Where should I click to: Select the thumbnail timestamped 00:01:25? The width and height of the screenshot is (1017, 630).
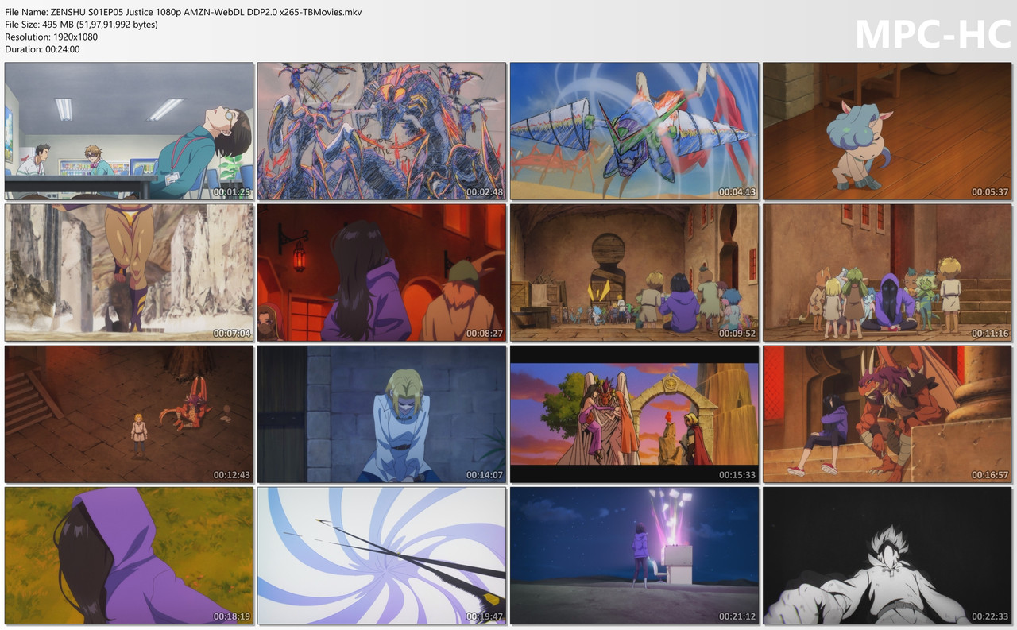(129, 131)
